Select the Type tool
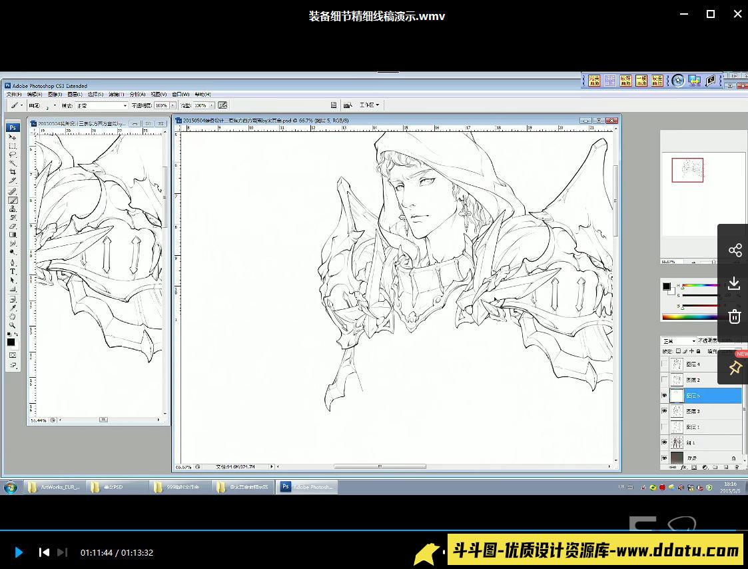748x569 pixels. [13, 272]
